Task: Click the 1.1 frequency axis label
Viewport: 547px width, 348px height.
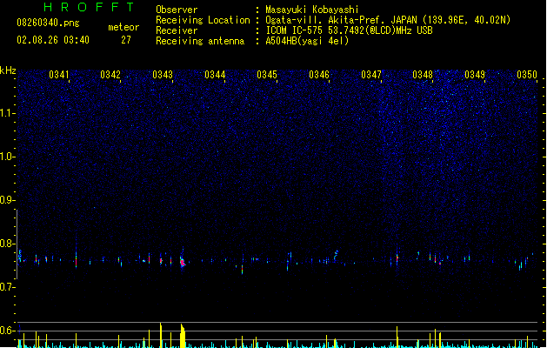Action: (6, 113)
